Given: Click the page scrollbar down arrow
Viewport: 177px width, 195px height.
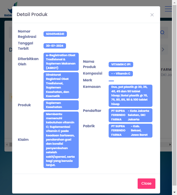Looking at the screenshot, I should click(x=174, y=192).
